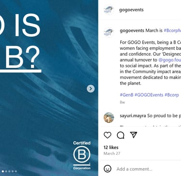
Task: Click the Certified B Corporation logo
Action: coord(82,155)
